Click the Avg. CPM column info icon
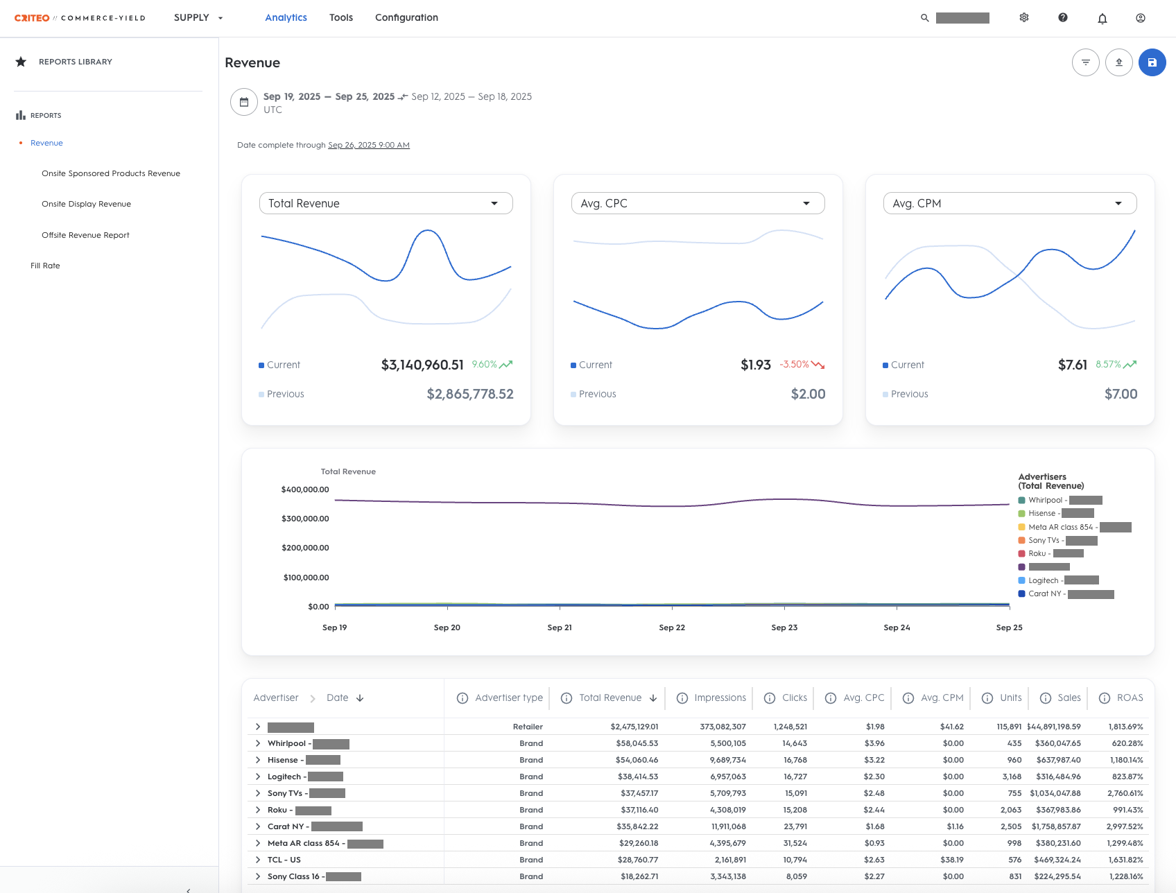The width and height of the screenshot is (1176, 893). (908, 698)
